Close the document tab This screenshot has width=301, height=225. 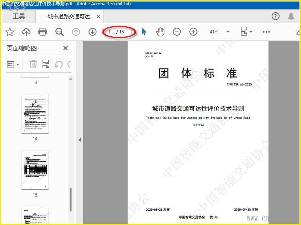[98, 16]
